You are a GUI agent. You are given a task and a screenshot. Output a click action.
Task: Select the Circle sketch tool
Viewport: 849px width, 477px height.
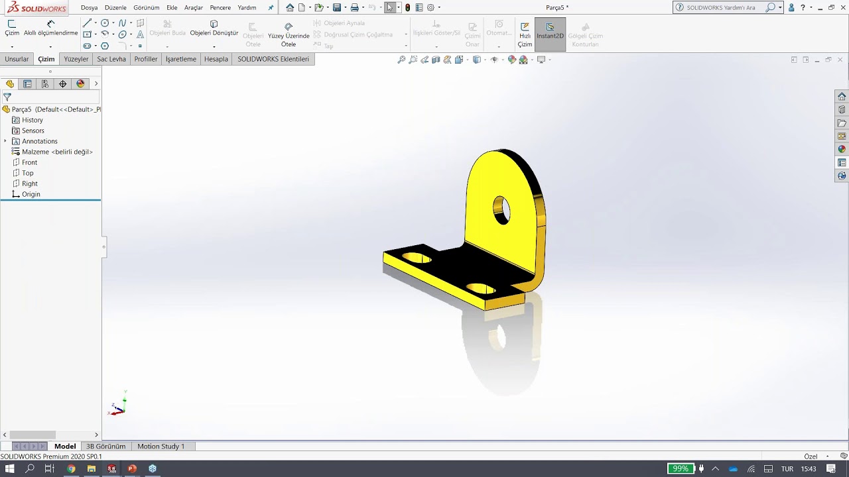[105, 23]
